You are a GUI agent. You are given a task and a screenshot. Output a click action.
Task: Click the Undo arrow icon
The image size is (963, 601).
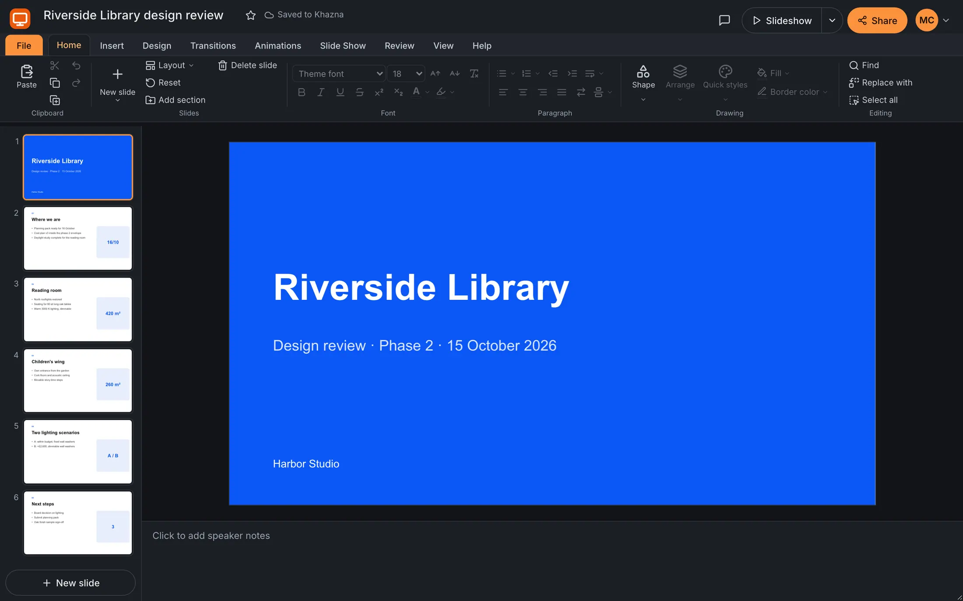click(x=76, y=66)
